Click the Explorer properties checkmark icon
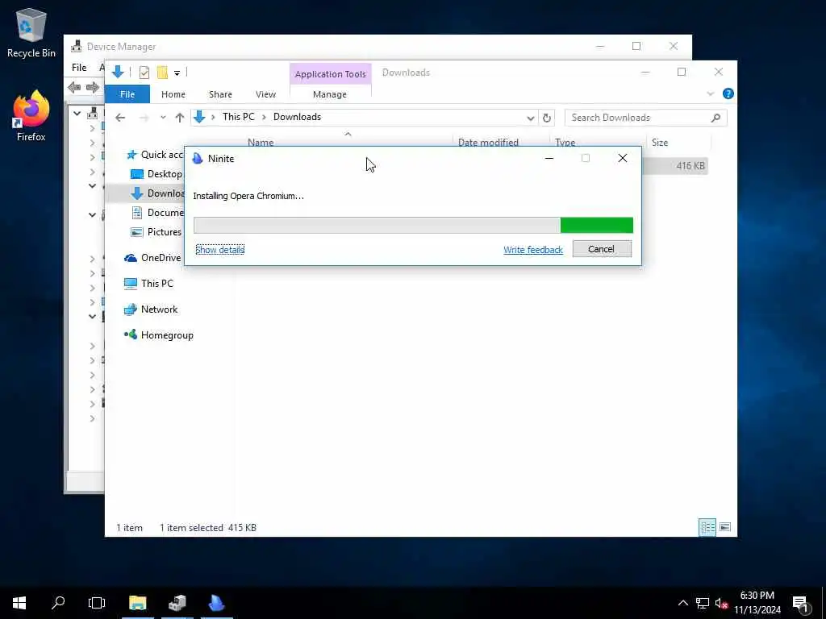The height and width of the screenshot is (619, 826). click(144, 73)
